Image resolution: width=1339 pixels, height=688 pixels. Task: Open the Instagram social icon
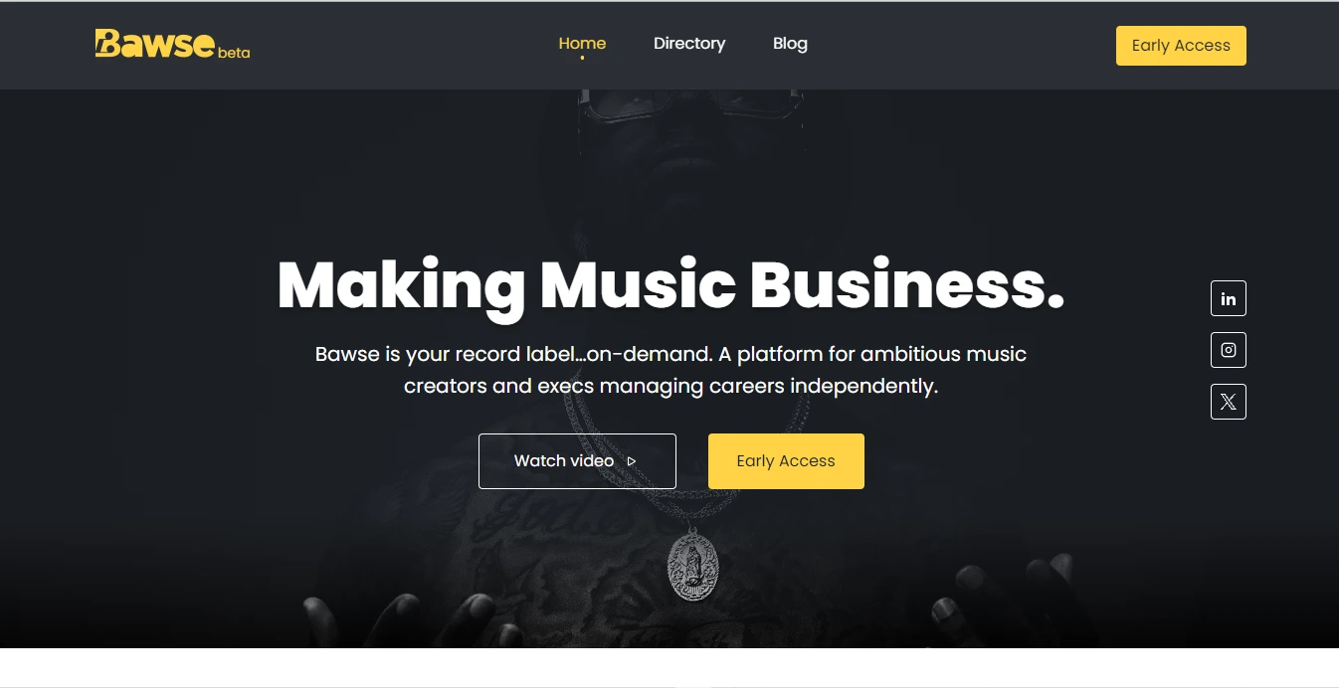tap(1228, 350)
